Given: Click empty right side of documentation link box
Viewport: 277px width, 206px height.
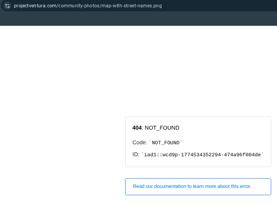Looking at the screenshot, I should coord(262,186).
